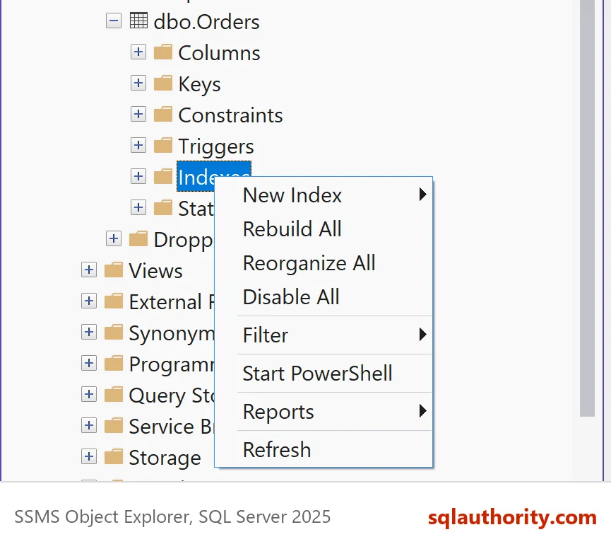Expand the Synonyms folder

89,333
